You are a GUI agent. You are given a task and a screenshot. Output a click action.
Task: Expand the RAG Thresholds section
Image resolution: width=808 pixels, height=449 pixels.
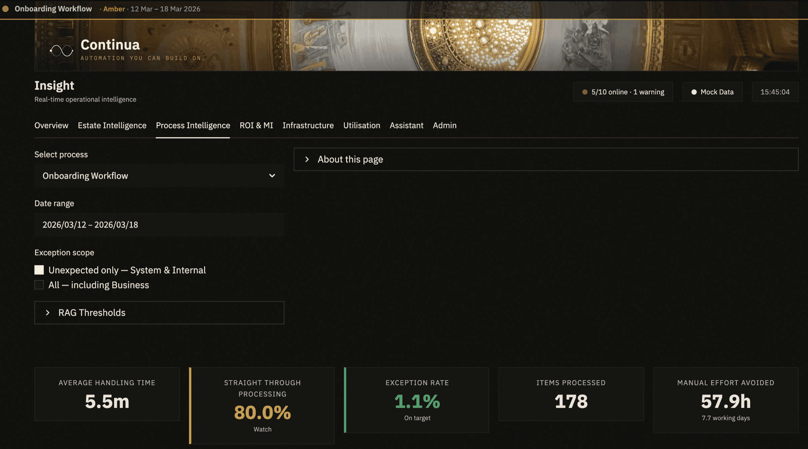[x=159, y=313]
